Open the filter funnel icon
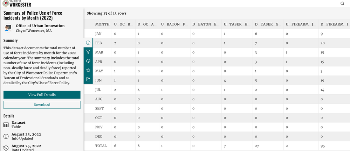The height and width of the screenshot is (151, 350). click(88, 52)
